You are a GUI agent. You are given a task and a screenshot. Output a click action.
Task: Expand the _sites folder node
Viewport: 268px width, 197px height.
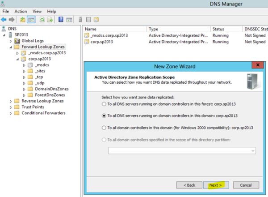pos(24,71)
